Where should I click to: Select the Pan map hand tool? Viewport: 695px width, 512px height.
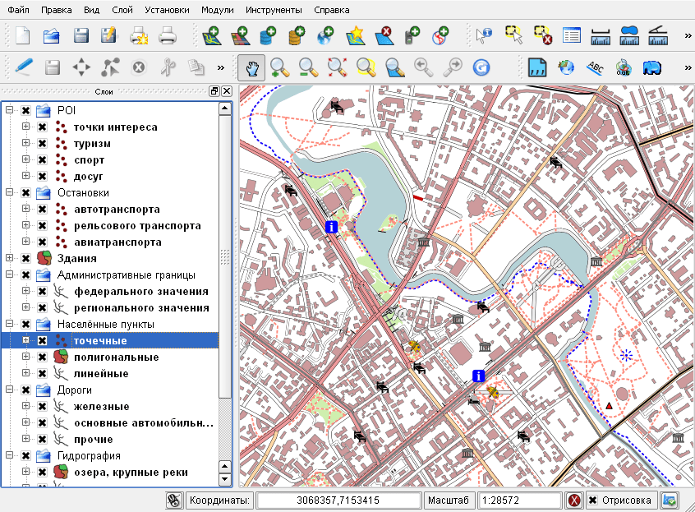pyautogui.click(x=251, y=67)
